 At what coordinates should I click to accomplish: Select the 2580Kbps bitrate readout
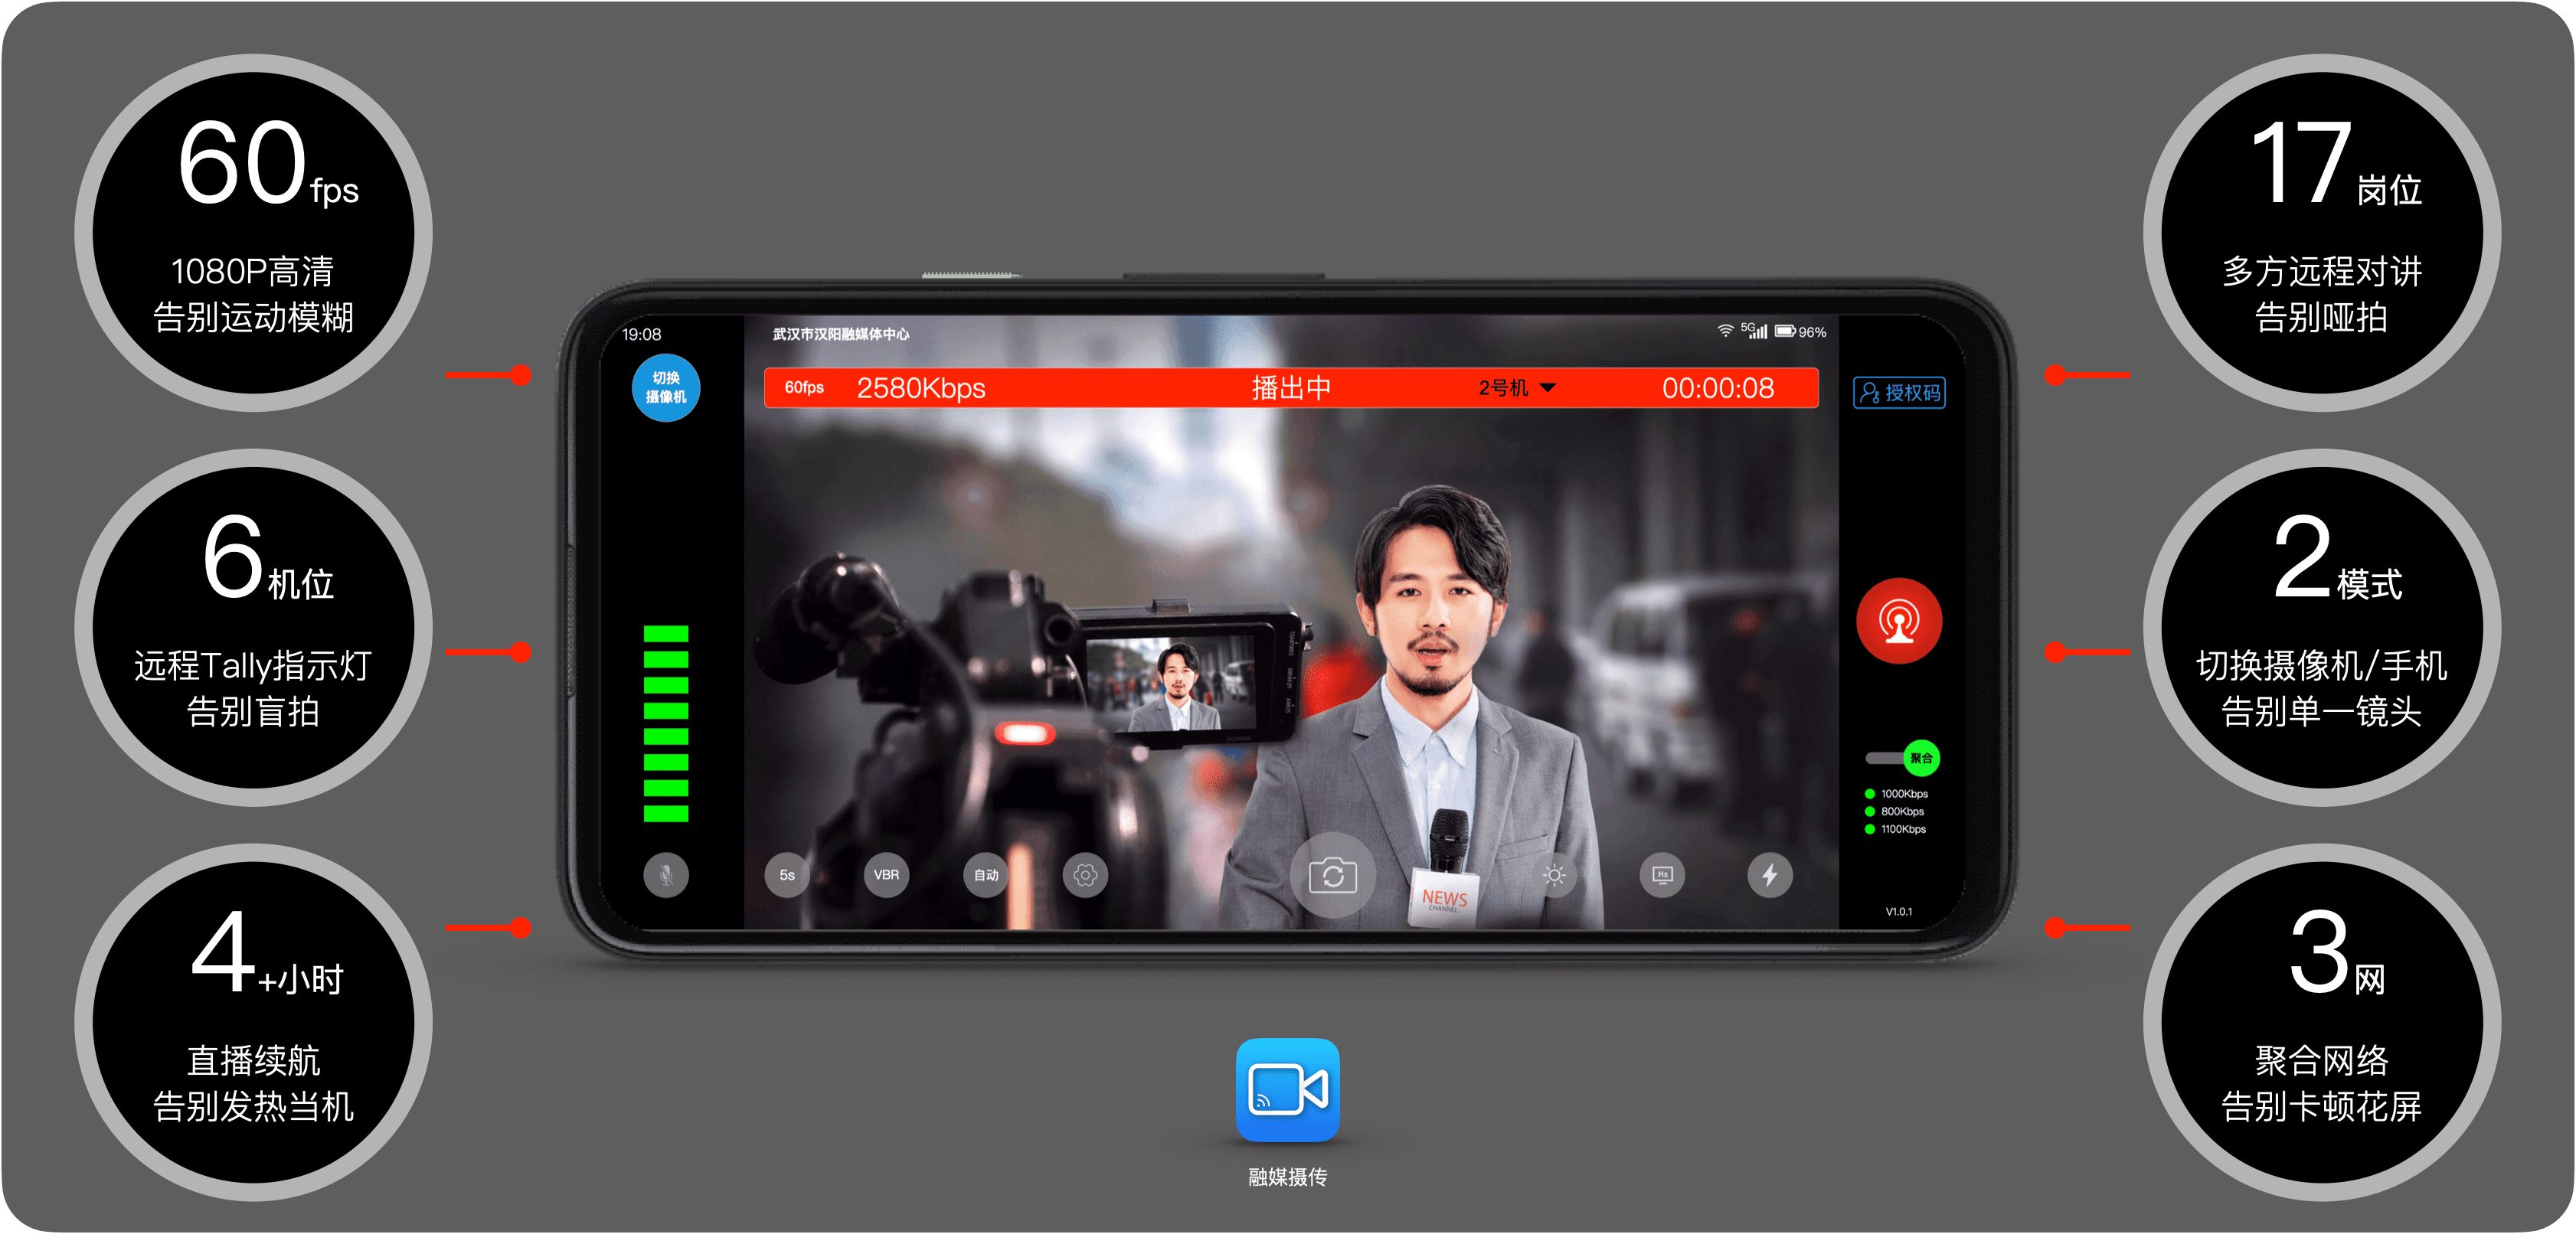click(921, 388)
